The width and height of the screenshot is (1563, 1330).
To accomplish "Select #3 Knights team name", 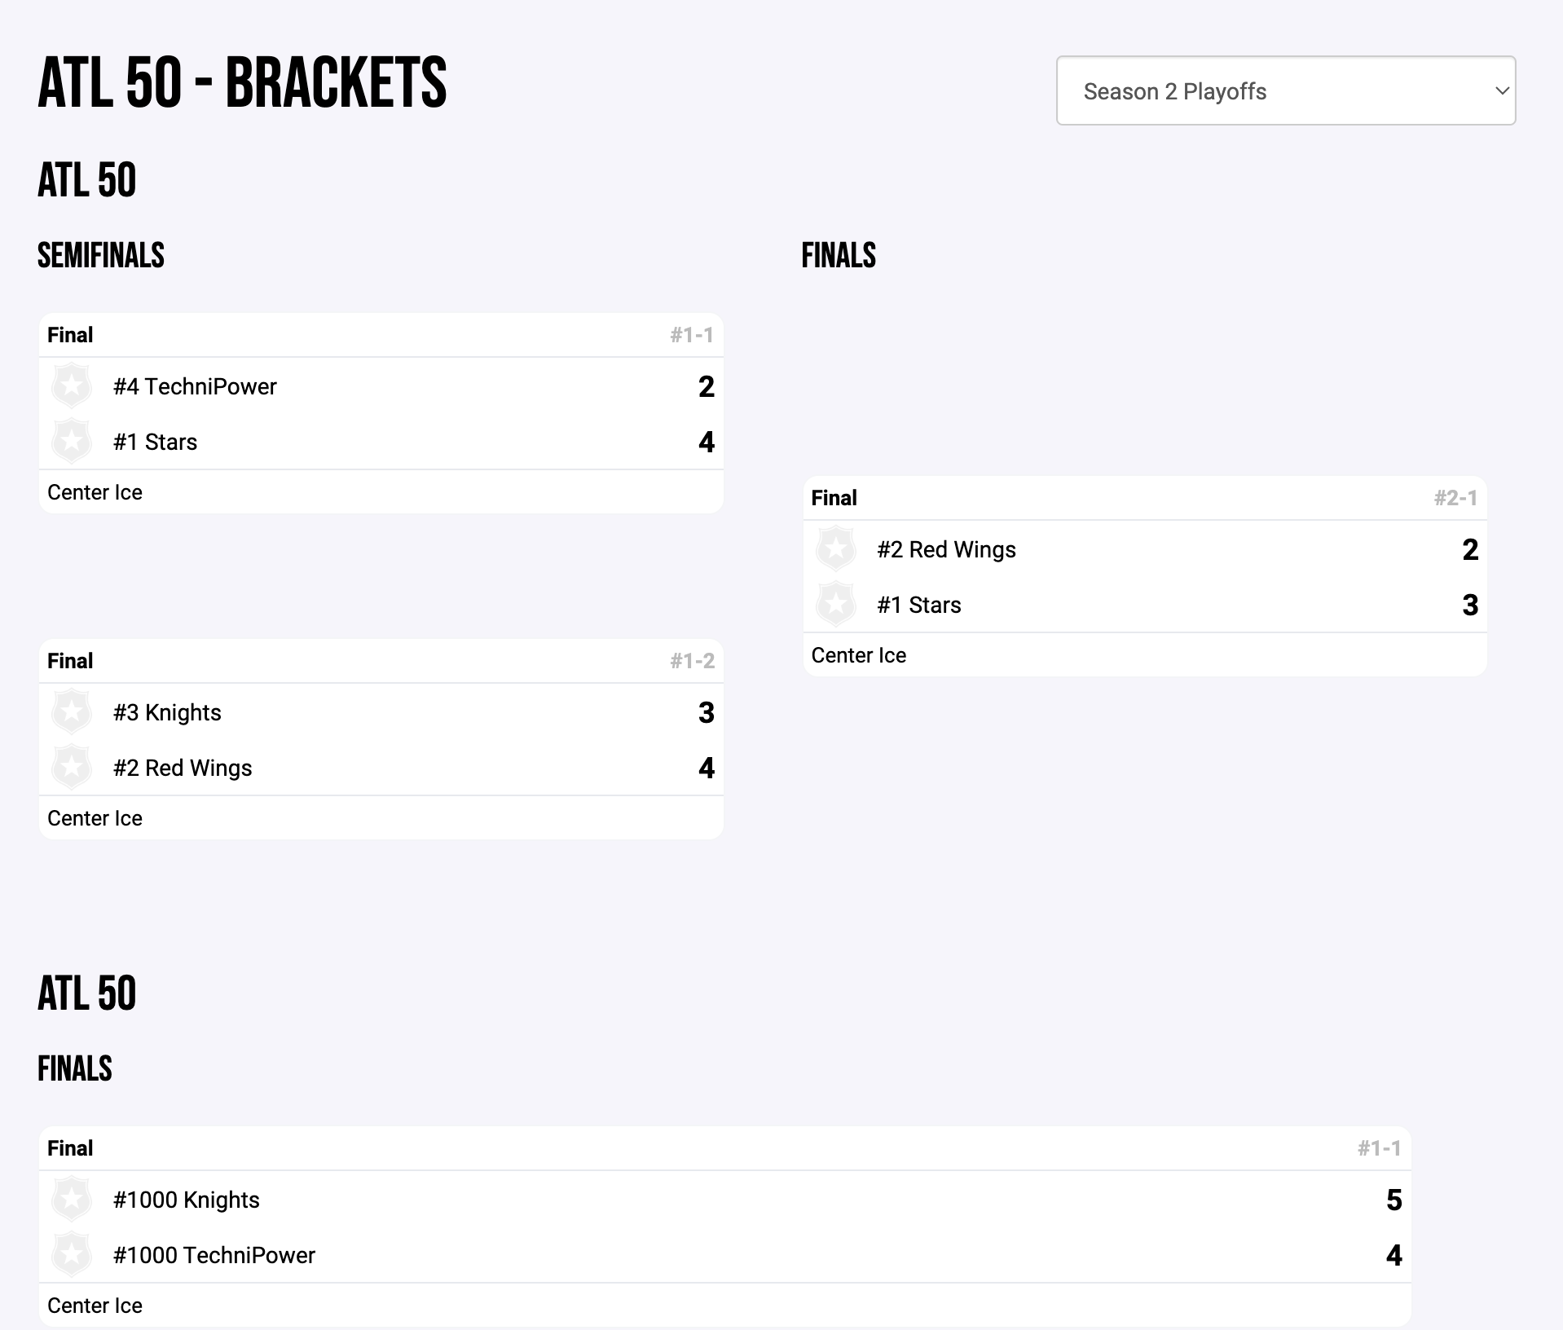I will pos(167,712).
